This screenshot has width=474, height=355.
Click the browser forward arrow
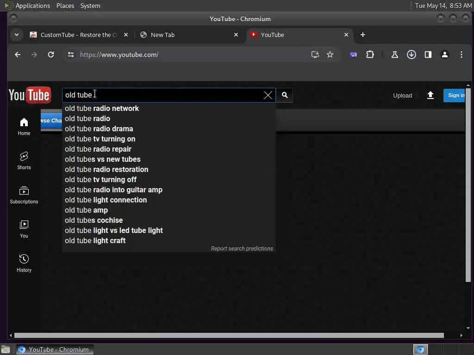[34, 55]
